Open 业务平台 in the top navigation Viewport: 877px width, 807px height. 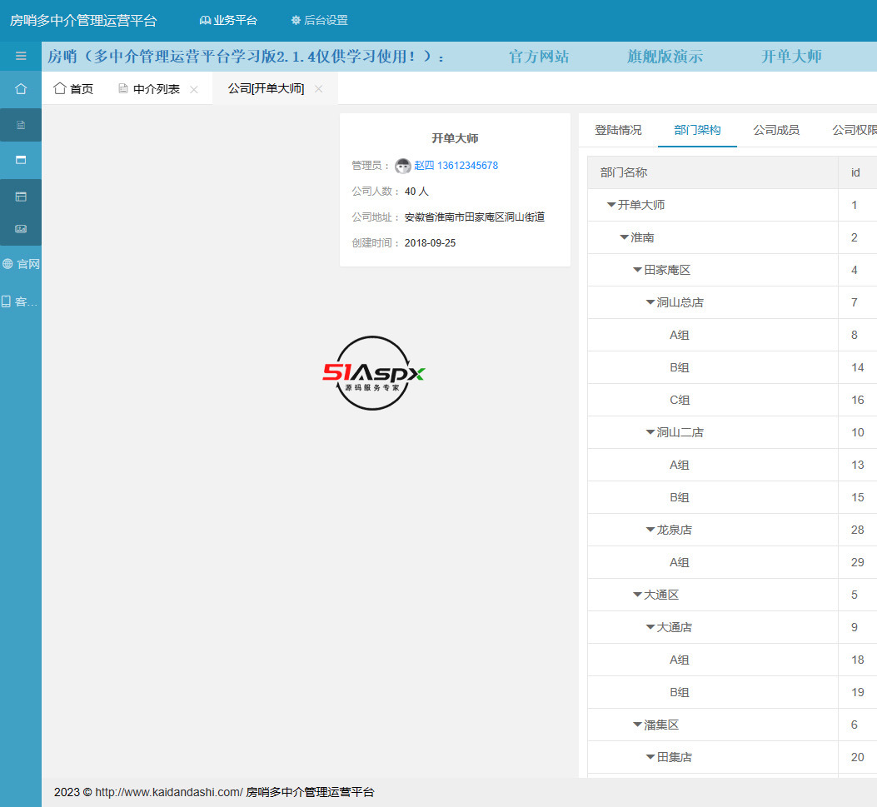point(228,20)
